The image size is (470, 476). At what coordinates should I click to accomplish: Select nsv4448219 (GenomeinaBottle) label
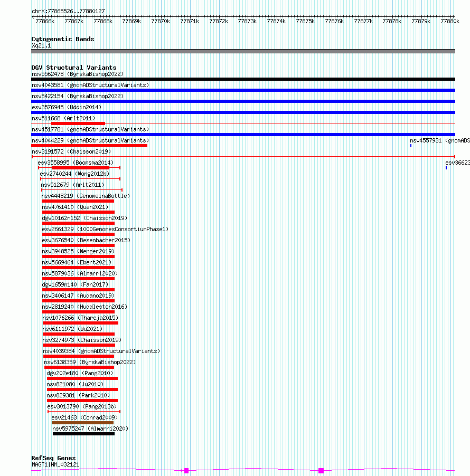click(86, 196)
